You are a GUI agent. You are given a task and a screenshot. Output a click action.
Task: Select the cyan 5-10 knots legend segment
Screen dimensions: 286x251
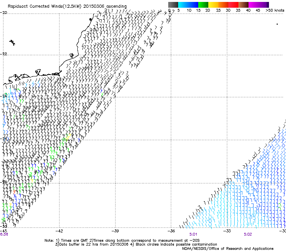[x=183, y=5]
